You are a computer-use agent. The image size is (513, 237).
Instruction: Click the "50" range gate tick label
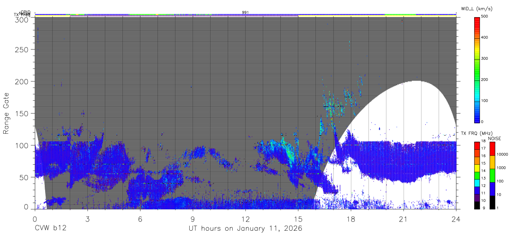point(23,177)
